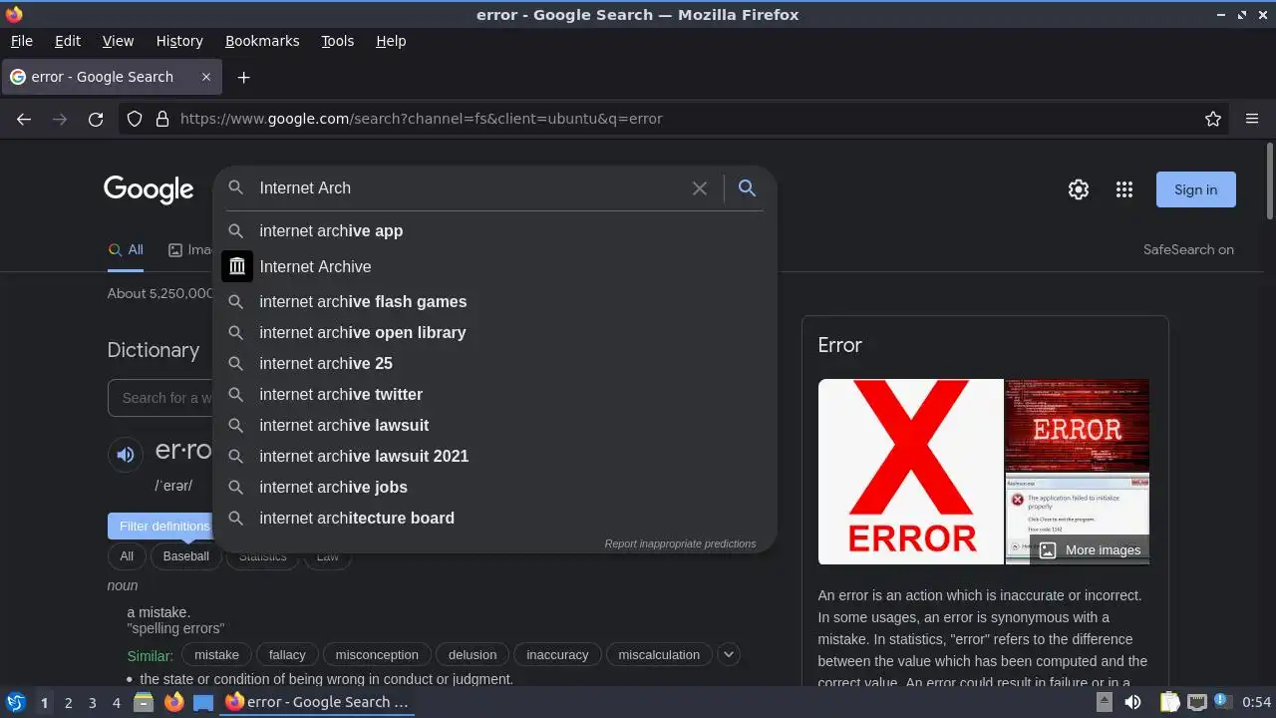Bookmark this page with the star
The height and width of the screenshot is (718, 1276).
(x=1213, y=119)
